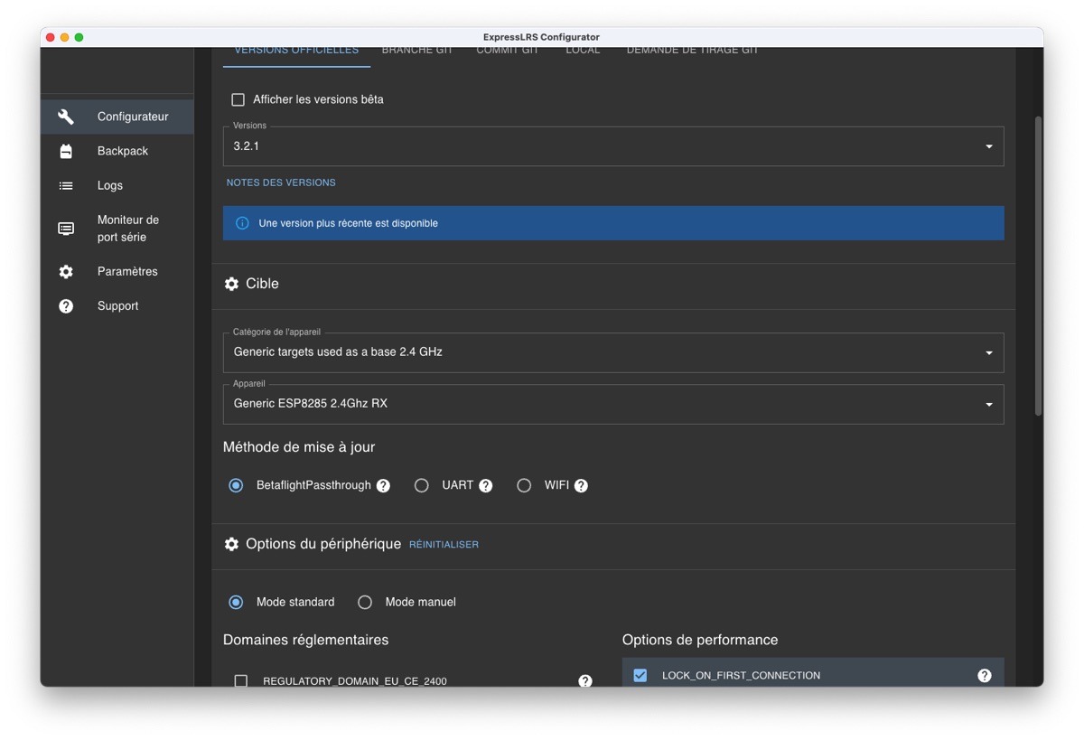
Task: Open Support menu item
Action: coord(117,305)
